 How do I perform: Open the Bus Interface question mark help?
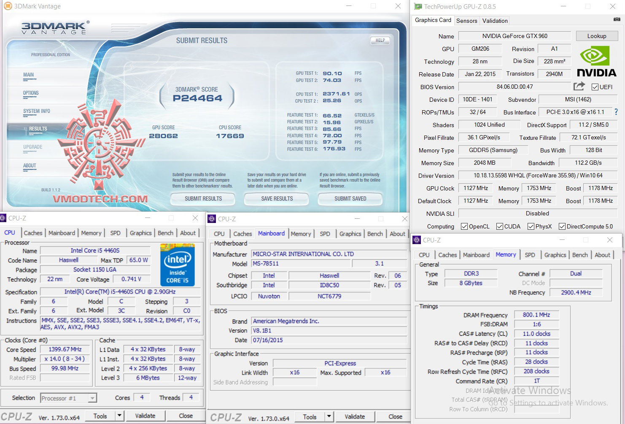point(616,112)
